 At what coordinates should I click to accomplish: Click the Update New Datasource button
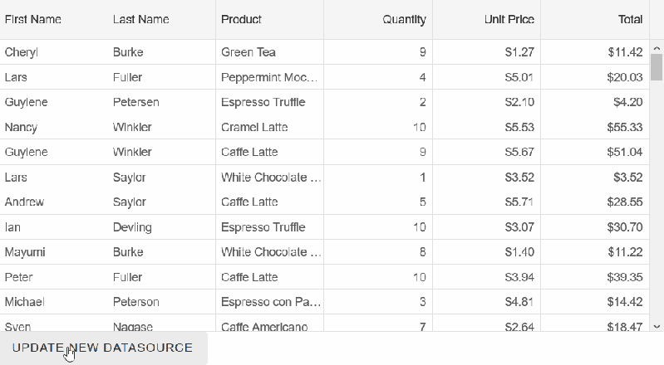(x=103, y=348)
